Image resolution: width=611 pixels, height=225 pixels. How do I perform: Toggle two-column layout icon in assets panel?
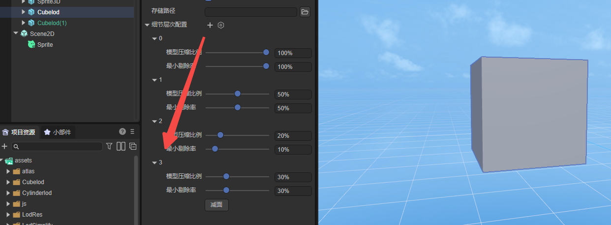tap(121, 146)
